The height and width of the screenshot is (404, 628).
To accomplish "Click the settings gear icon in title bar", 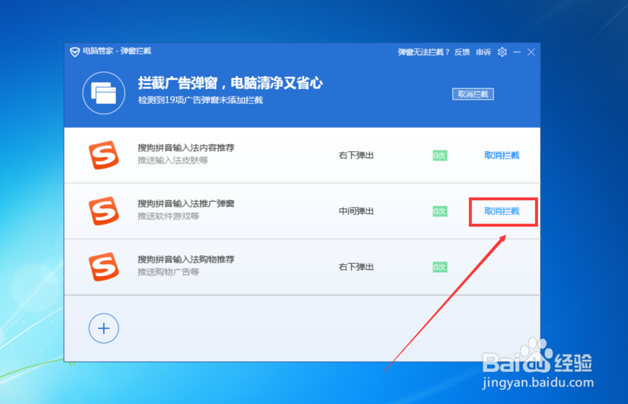I will pos(502,52).
